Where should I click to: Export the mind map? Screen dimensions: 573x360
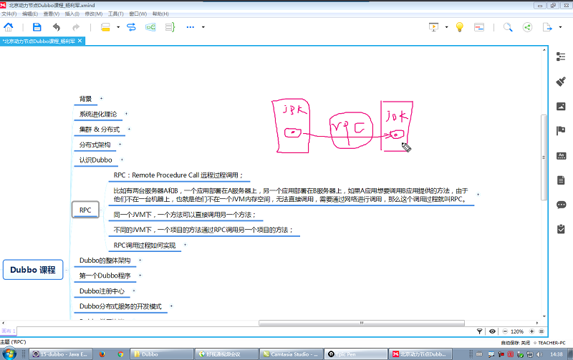pos(547,27)
